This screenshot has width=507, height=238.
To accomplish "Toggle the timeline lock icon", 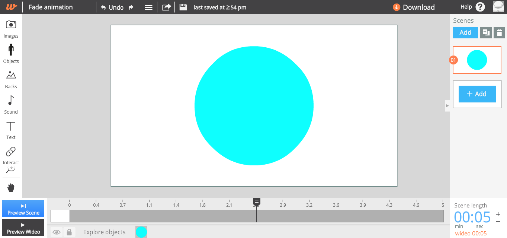I will (69, 232).
